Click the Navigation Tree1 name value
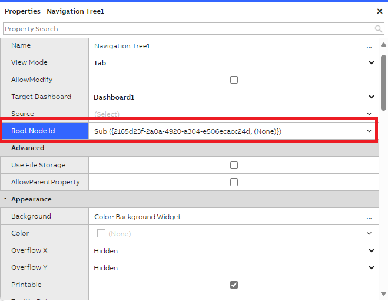Screen dimensions: 388x301 pyautogui.click(x=122, y=47)
